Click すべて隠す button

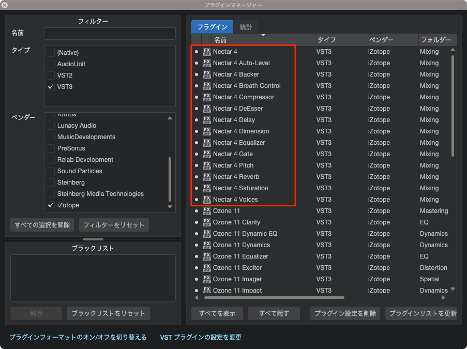click(x=274, y=313)
